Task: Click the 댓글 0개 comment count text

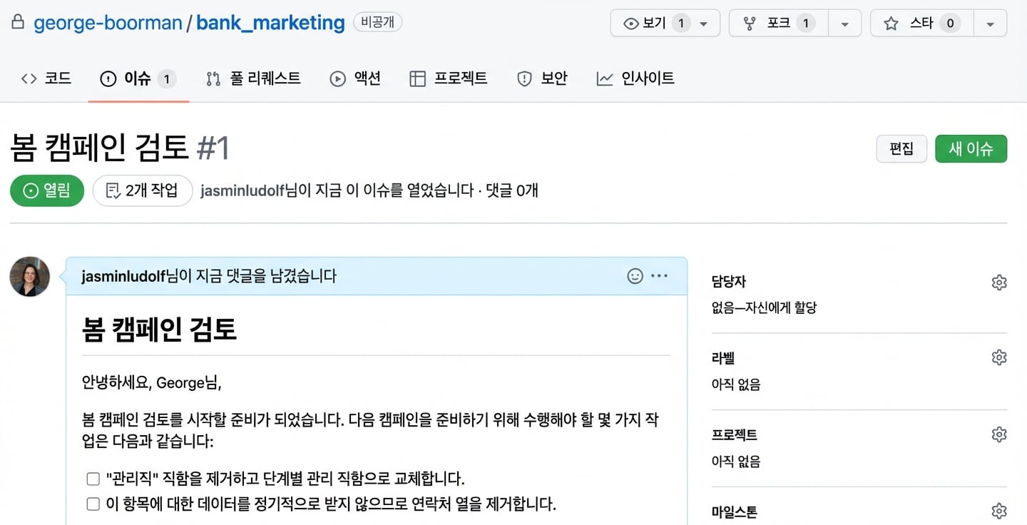Action: pyautogui.click(x=512, y=190)
